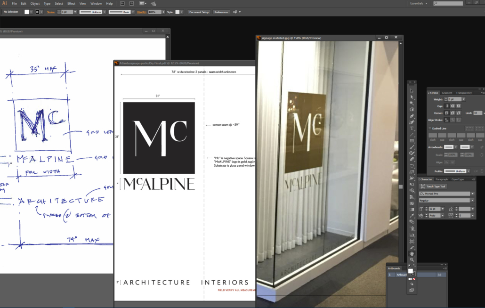485x308 pixels.
Task: Expand the 12 pt font size dropdown
Action: 443,209
